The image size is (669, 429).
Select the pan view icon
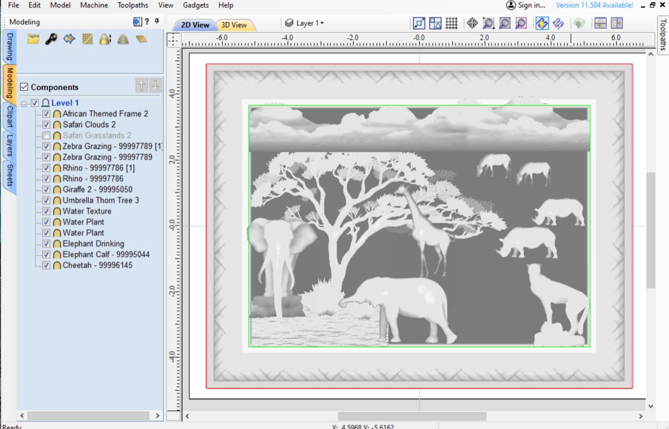(472, 23)
